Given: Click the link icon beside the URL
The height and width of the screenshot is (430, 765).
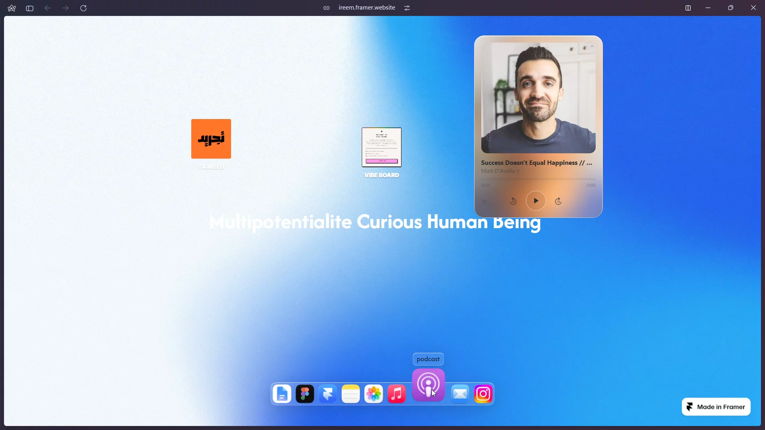Looking at the screenshot, I should coord(326,8).
